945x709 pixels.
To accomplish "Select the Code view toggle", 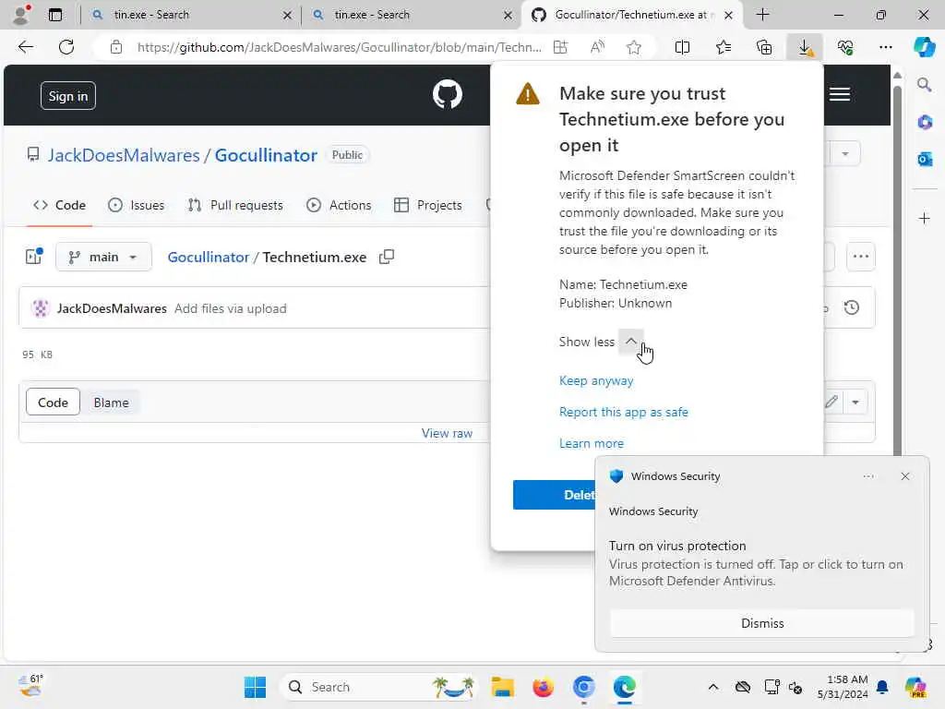I will pyautogui.click(x=53, y=403).
